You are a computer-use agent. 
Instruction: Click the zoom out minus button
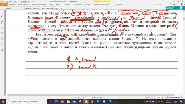pos(168,98)
